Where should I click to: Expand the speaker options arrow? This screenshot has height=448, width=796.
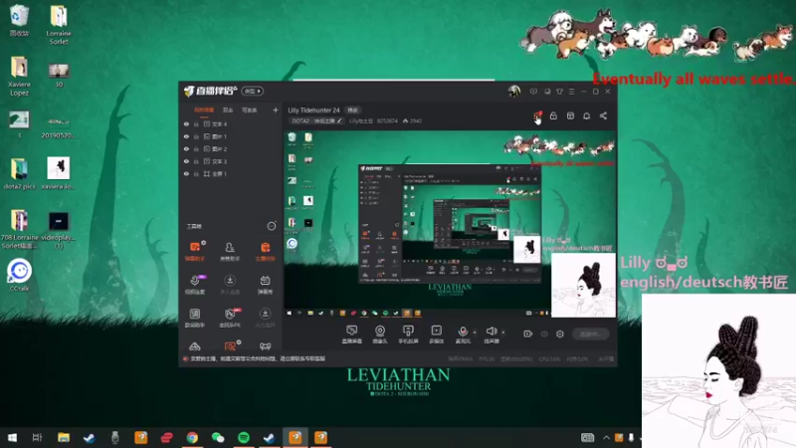coord(503,333)
